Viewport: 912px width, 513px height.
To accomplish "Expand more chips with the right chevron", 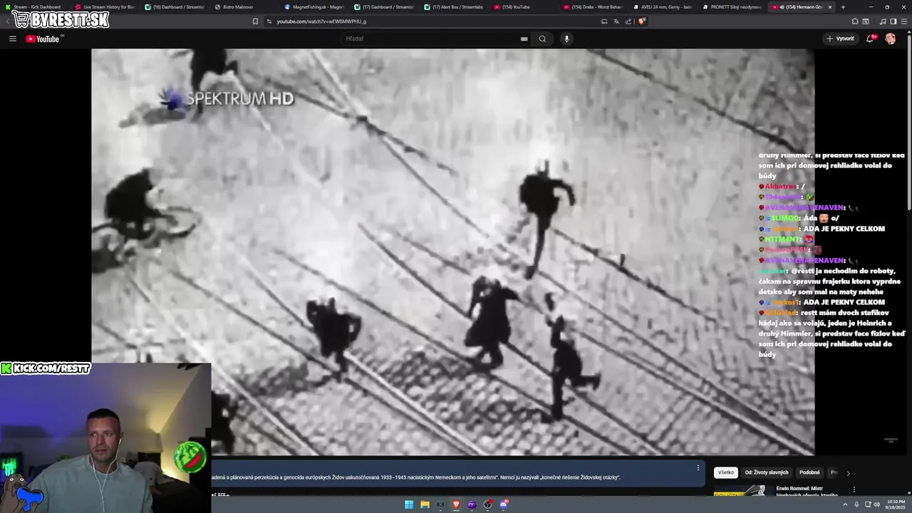I will [848, 472].
